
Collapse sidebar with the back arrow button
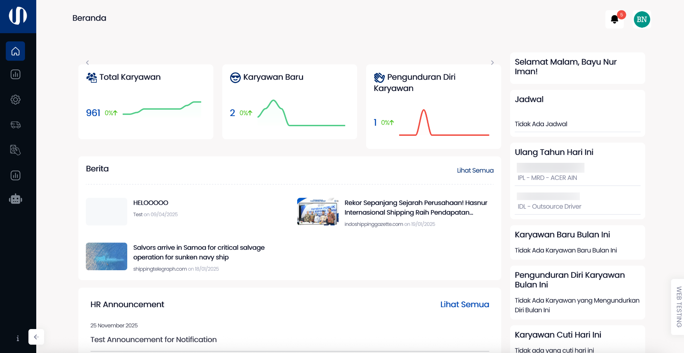click(36, 337)
